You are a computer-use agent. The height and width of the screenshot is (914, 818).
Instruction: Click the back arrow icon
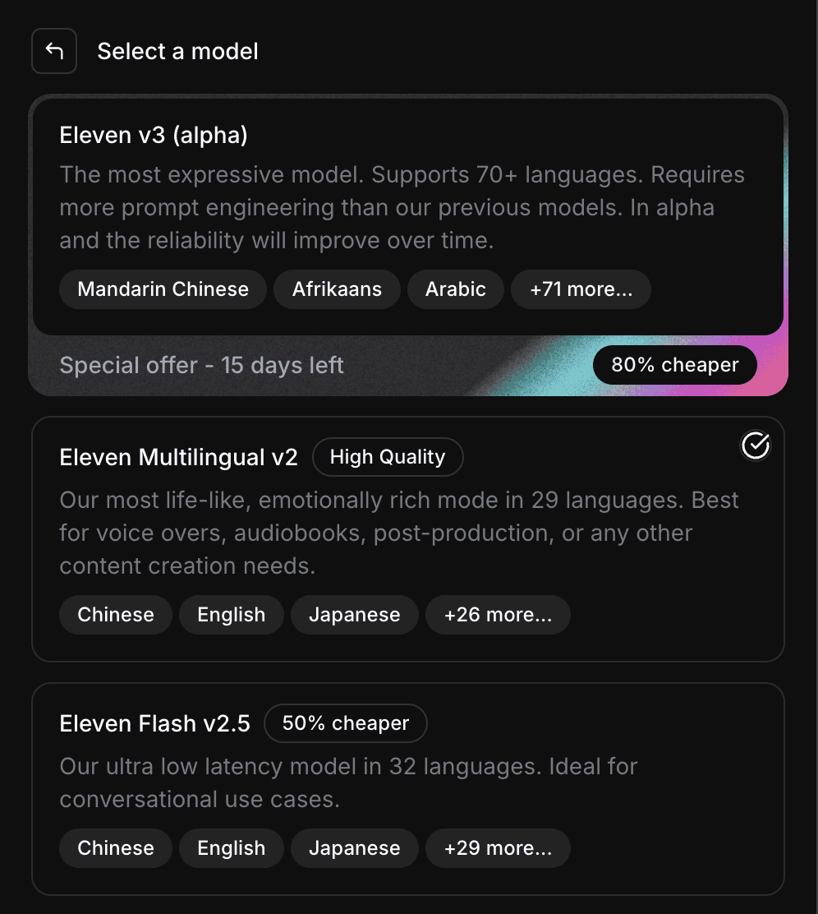[x=53, y=51]
